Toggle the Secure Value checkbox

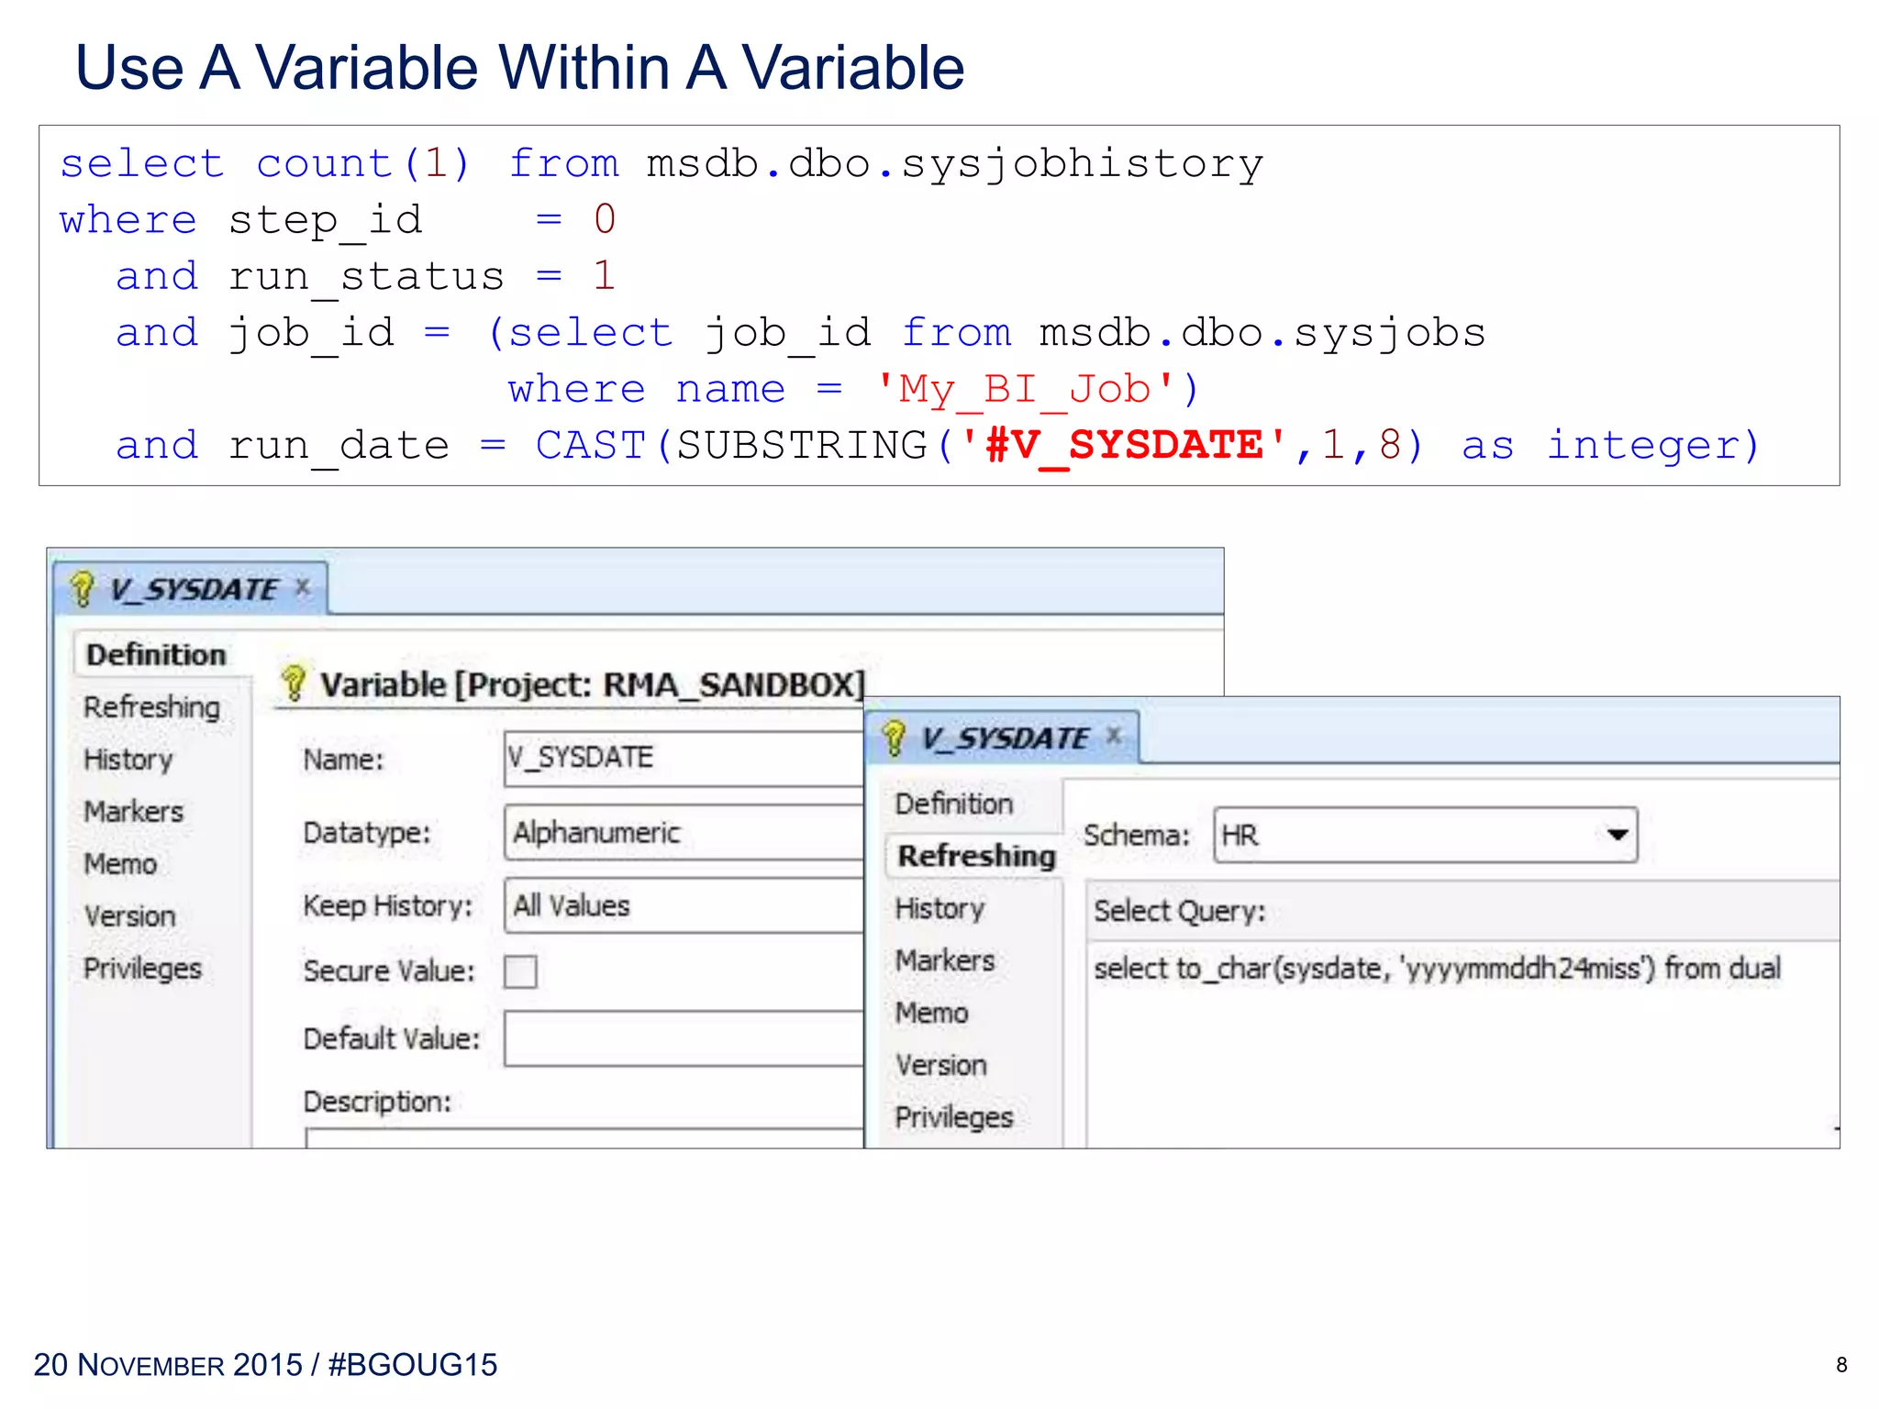pos(520,971)
